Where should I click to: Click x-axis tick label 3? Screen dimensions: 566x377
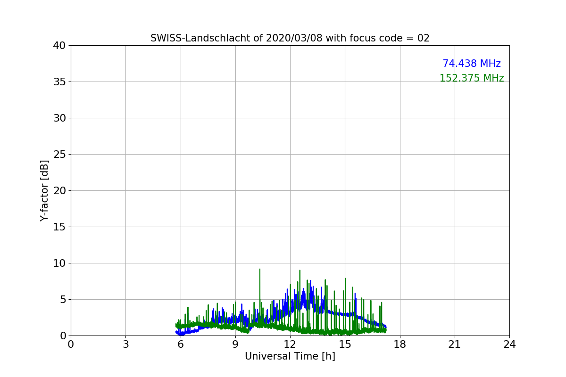(x=125, y=344)
